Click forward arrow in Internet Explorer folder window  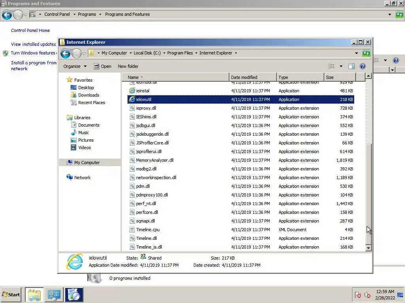(76, 53)
